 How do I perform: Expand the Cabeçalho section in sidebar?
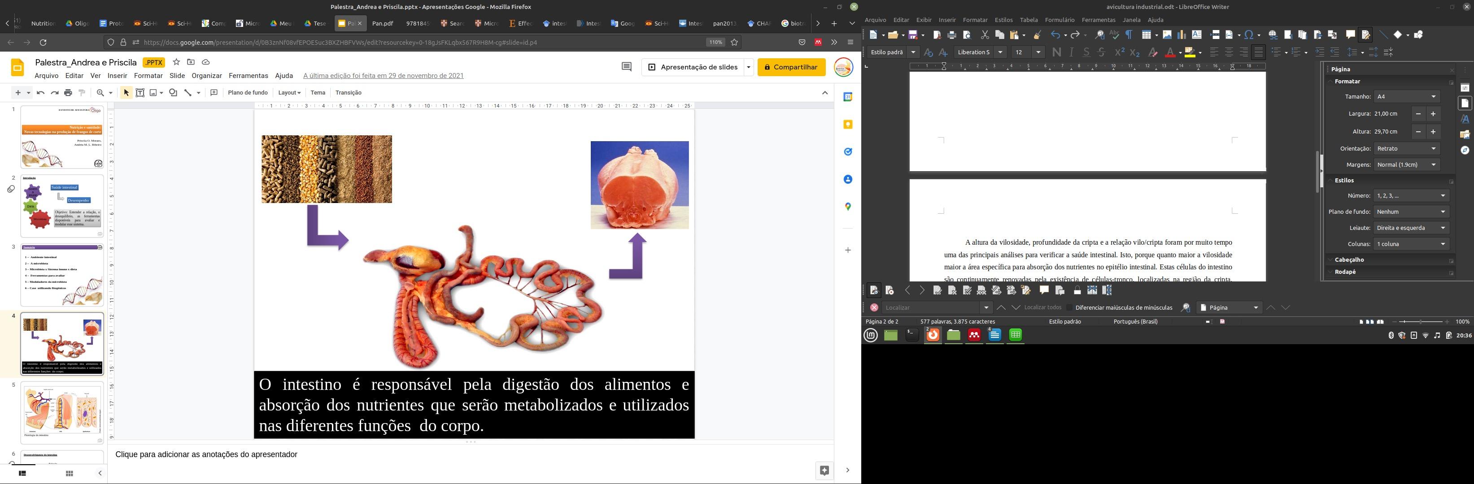click(1349, 259)
